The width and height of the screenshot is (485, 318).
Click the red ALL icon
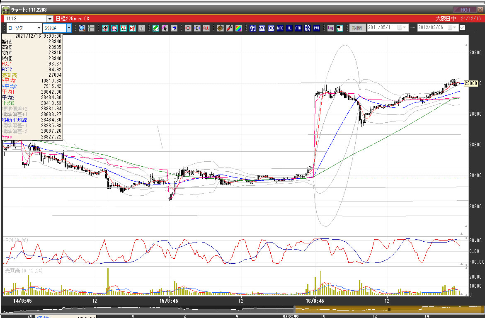[x=206, y=28]
